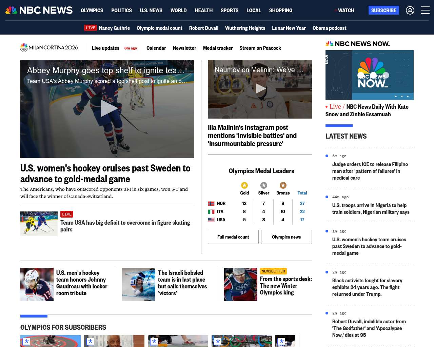Open latest news women's hockey story
434x347 pixels.
click(x=369, y=246)
